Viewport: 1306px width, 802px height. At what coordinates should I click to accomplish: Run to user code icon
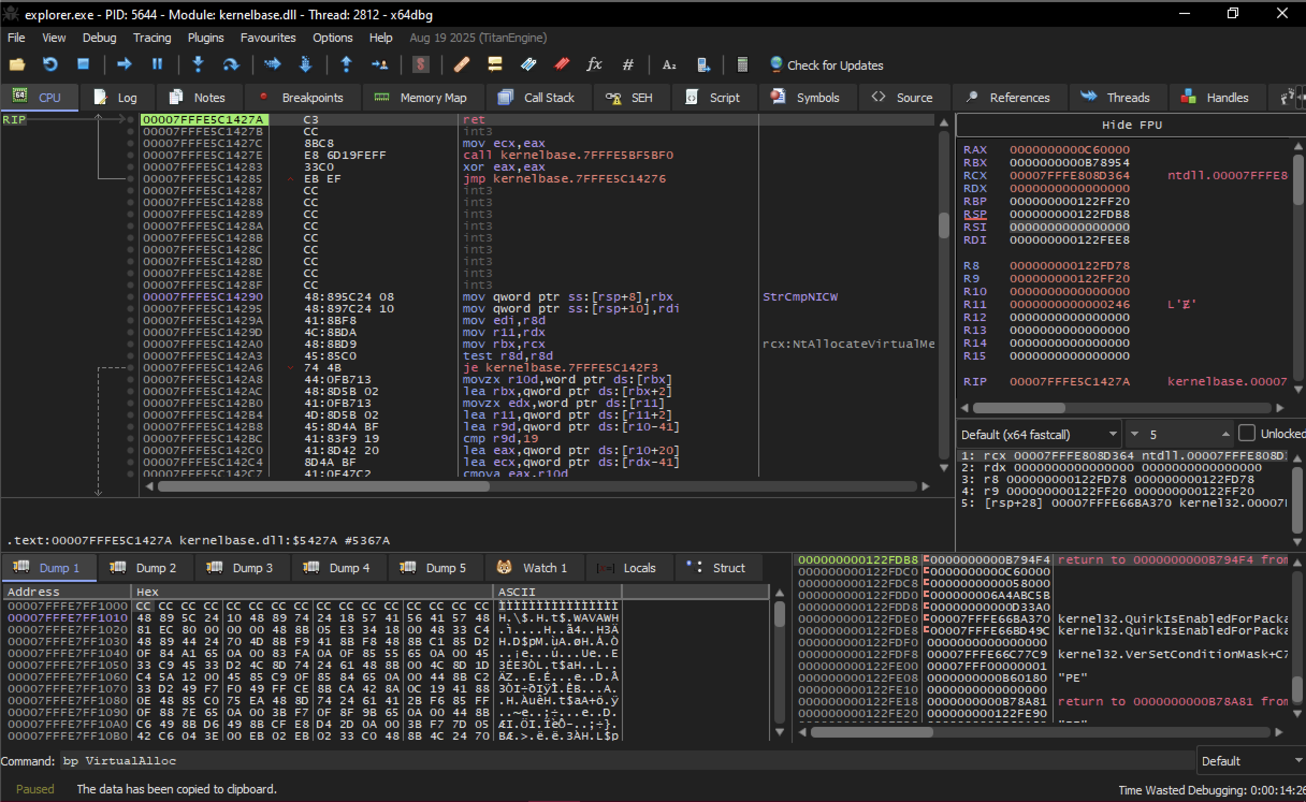(380, 65)
